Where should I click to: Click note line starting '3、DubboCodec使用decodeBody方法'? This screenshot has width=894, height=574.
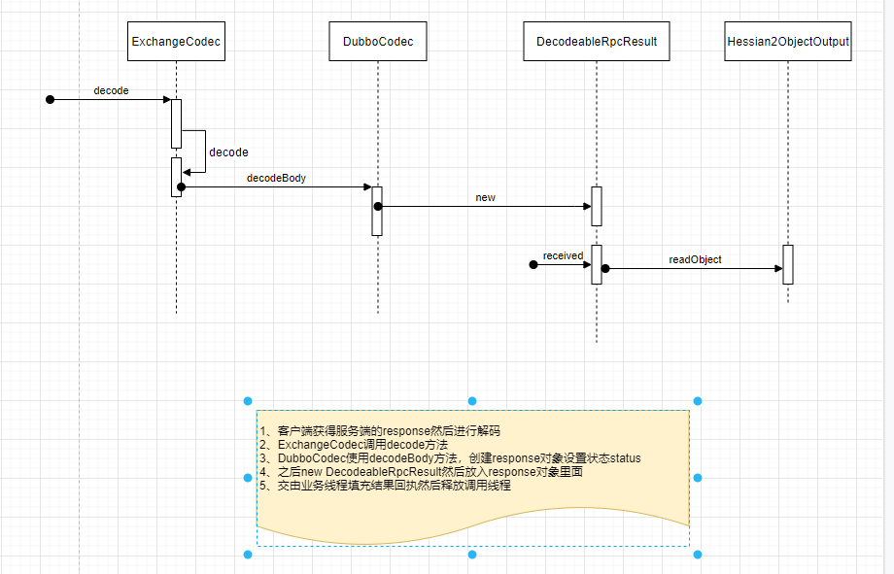tap(450, 458)
